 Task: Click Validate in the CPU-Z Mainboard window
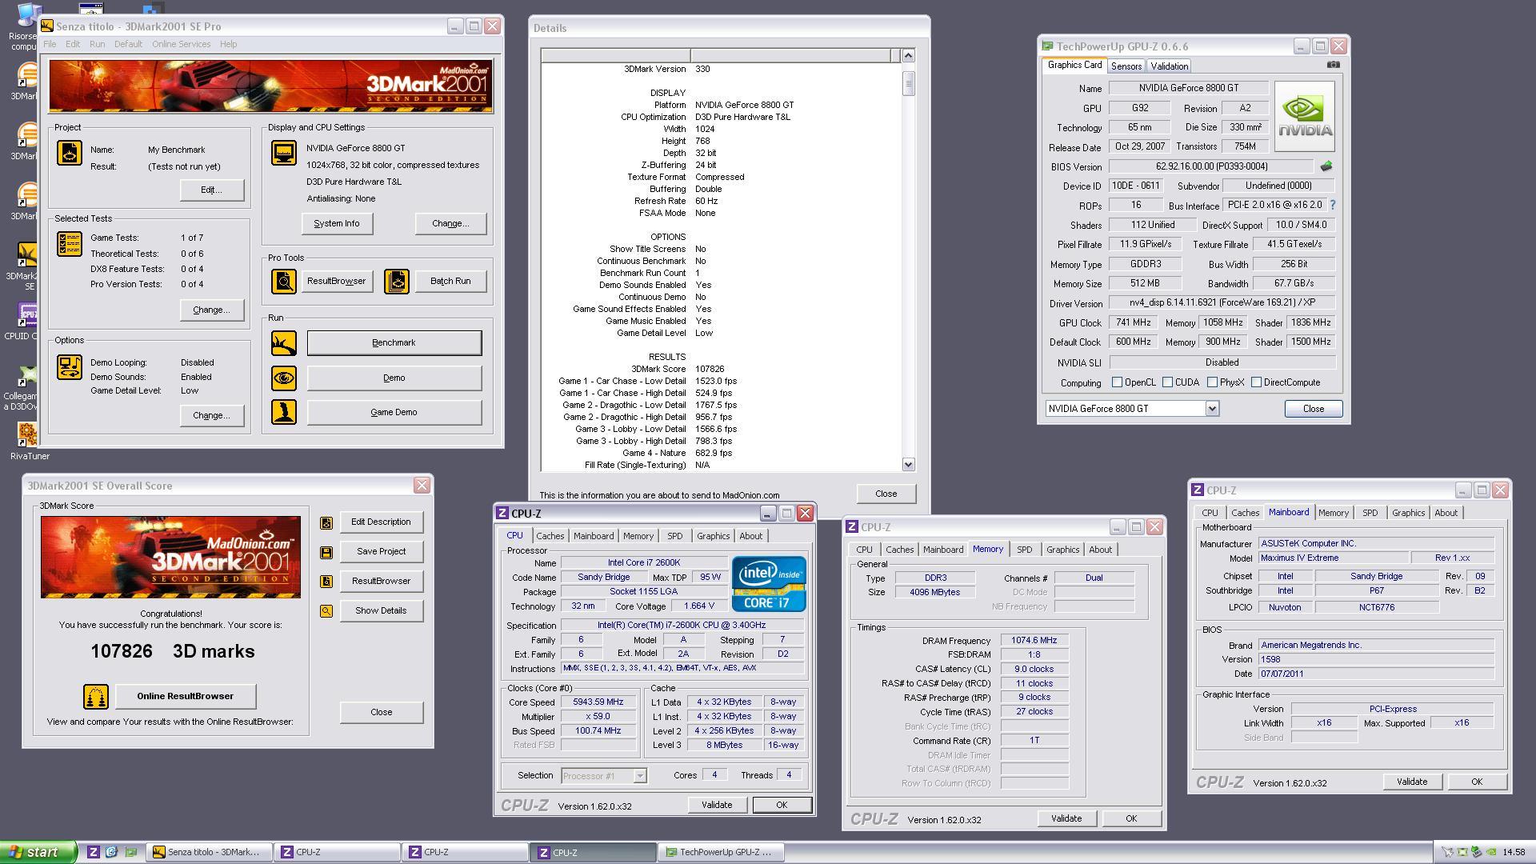[x=1411, y=782]
